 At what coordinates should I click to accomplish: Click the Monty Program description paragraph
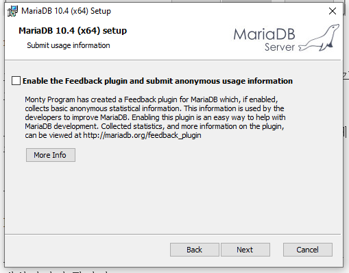pyautogui.click(x=155, y=117)
